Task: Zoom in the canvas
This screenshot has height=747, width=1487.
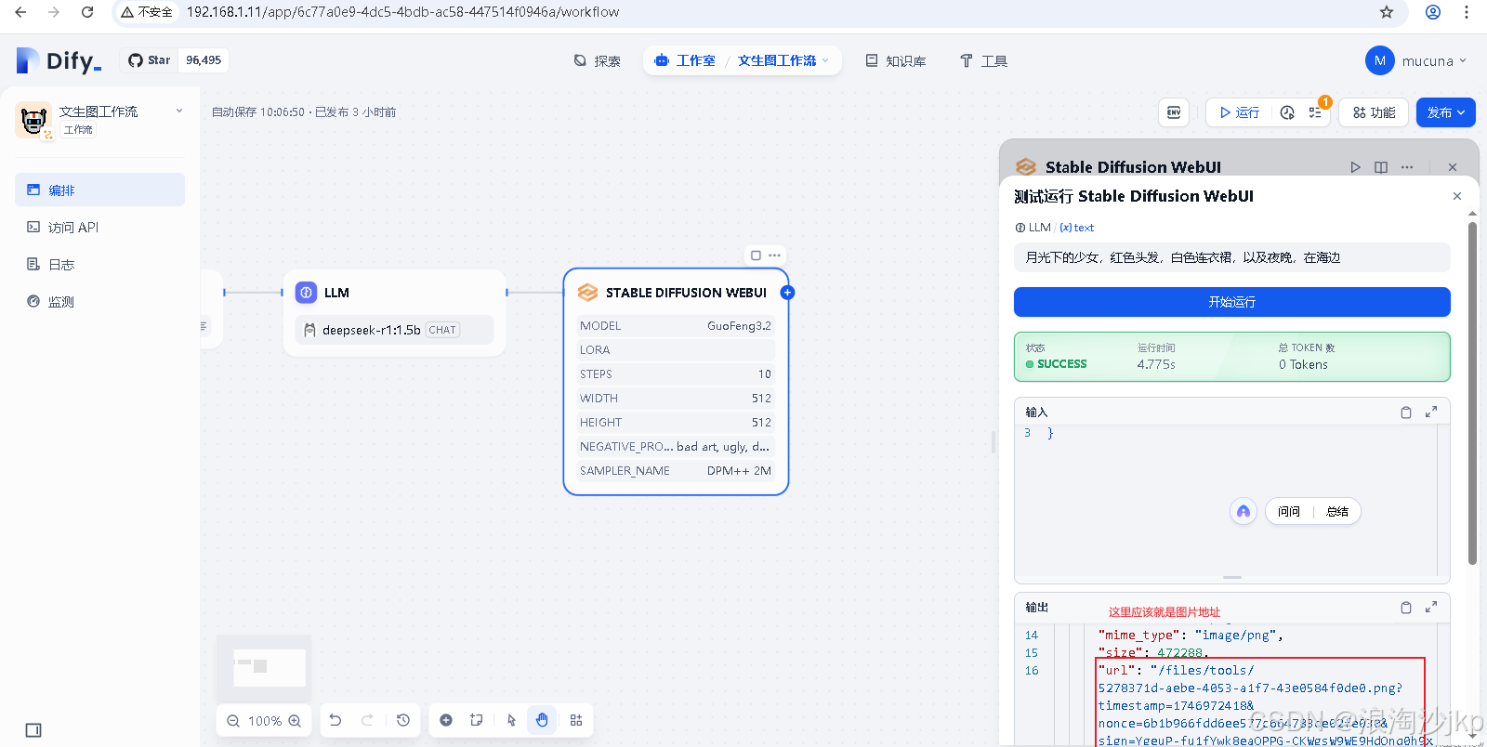Action: point(295,721)
